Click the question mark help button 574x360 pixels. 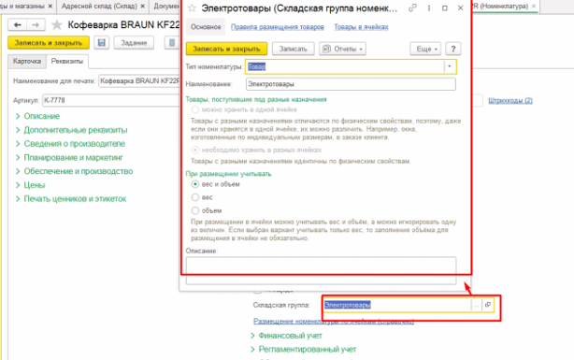453,49
